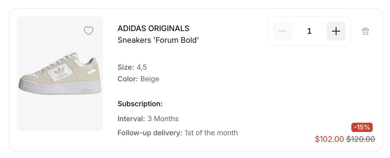
Task: Select the Beige color value
Action: point(150,79)
